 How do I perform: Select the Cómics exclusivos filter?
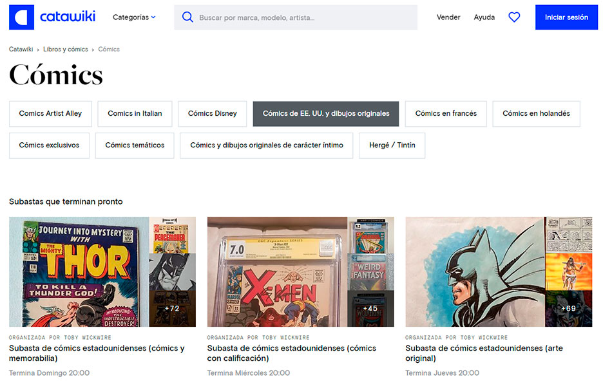(49, 145)
